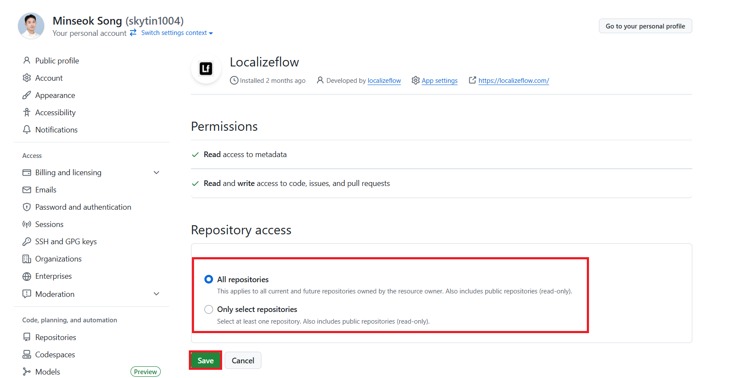
Task: Click the switch context arrows icon
Action: 133,32
